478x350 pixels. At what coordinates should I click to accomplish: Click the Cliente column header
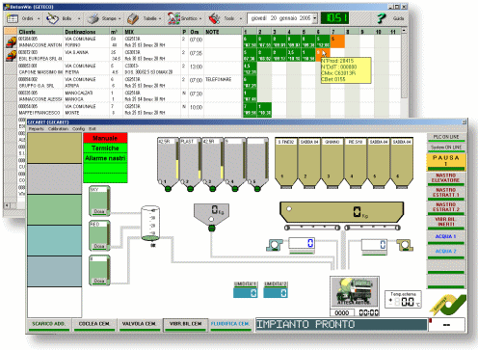point(40,32)
